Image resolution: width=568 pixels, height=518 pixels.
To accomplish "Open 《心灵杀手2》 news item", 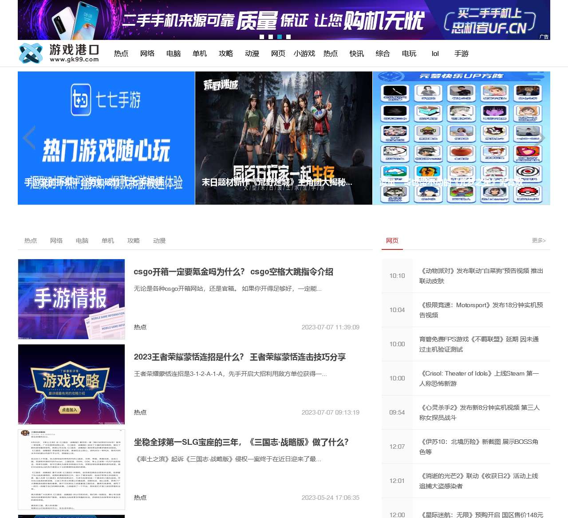I will pos(479,412).
